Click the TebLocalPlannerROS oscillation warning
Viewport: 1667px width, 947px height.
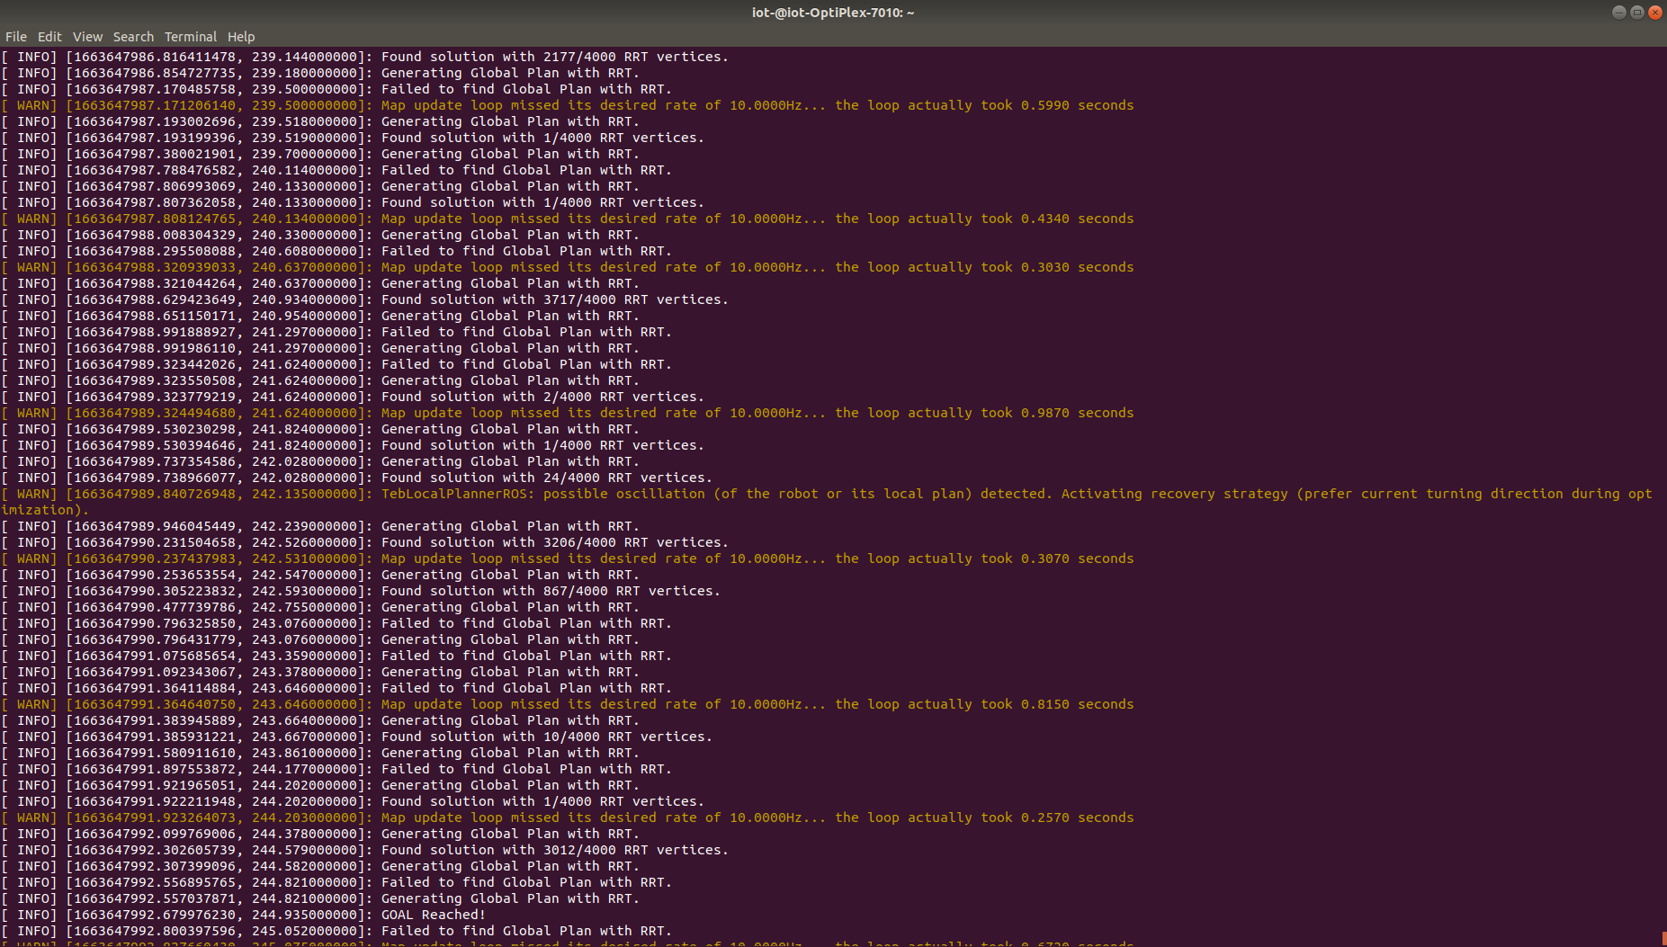click(810, 493)
